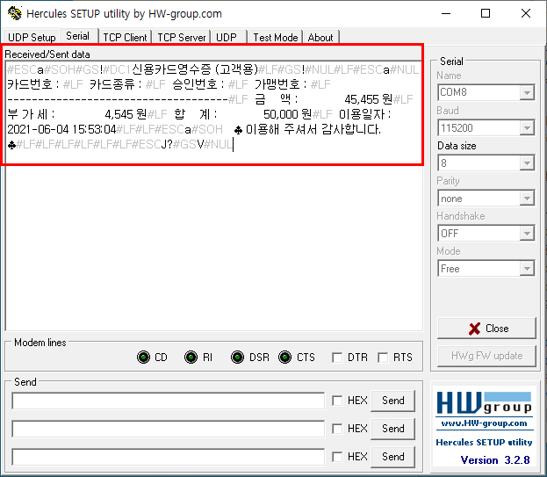Click the Hercules SETUP utility label below logo

pyautogui.click(x=484, y=443)
